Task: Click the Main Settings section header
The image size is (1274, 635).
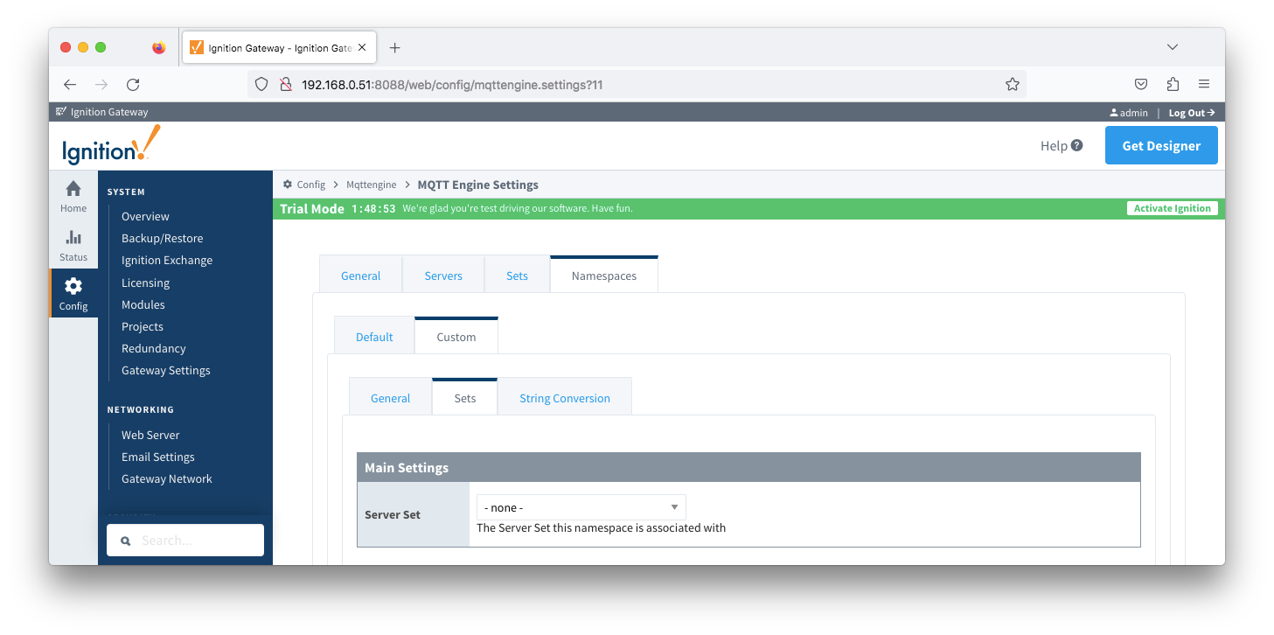Action: [748, 467]
